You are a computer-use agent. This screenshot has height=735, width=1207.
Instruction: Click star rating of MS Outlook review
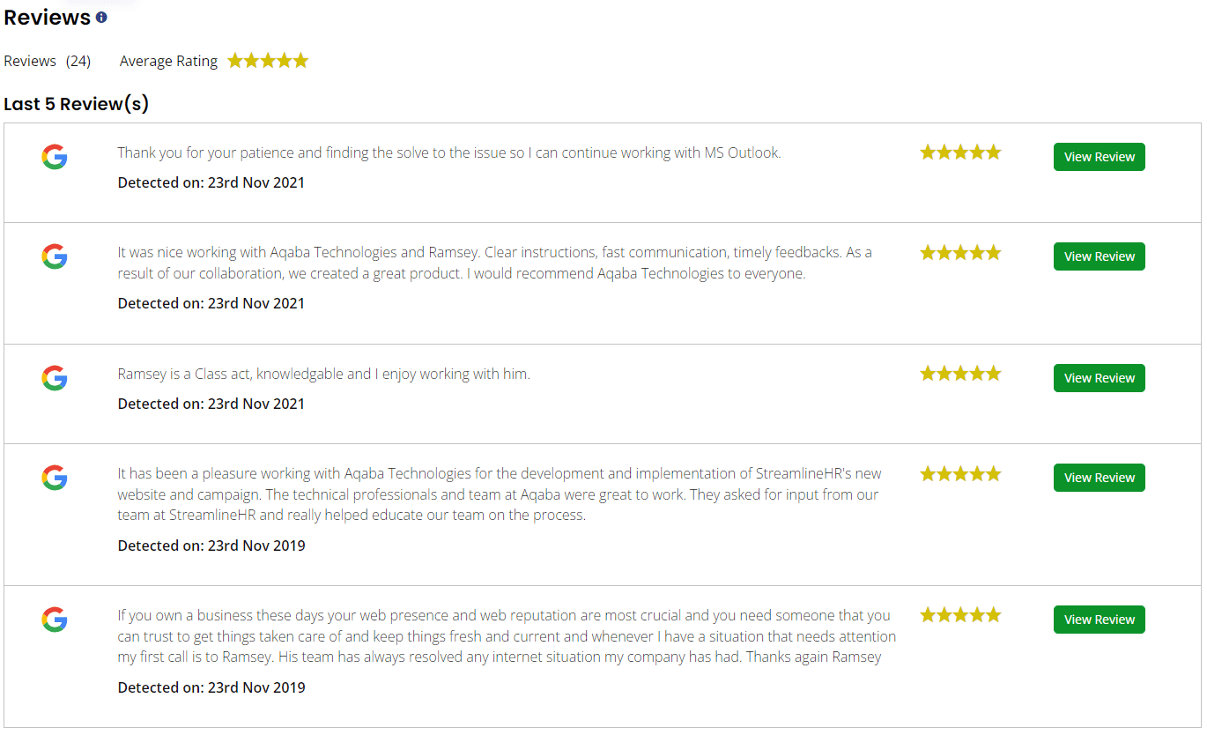click(x=960, y=152)
